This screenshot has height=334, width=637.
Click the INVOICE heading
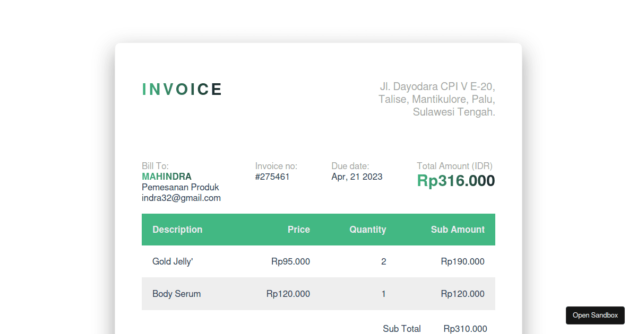click(x=182, y=90)
